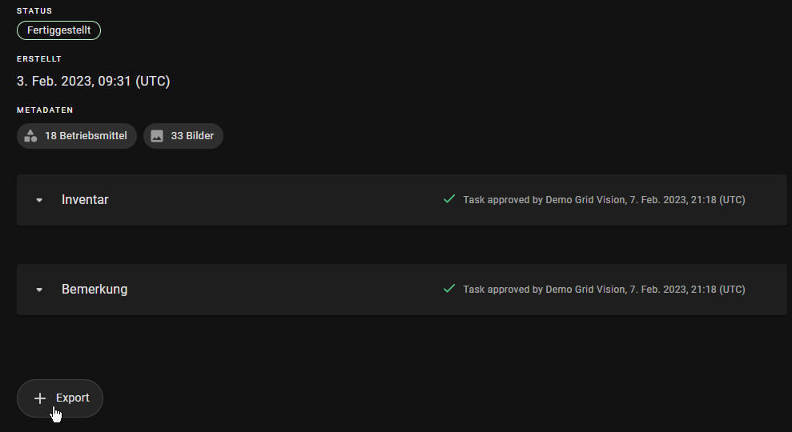Click the picture icon in the Bilder chip
Image resolution: width=792 pixels, height=432 pixels.
click(x=157, y=136)
